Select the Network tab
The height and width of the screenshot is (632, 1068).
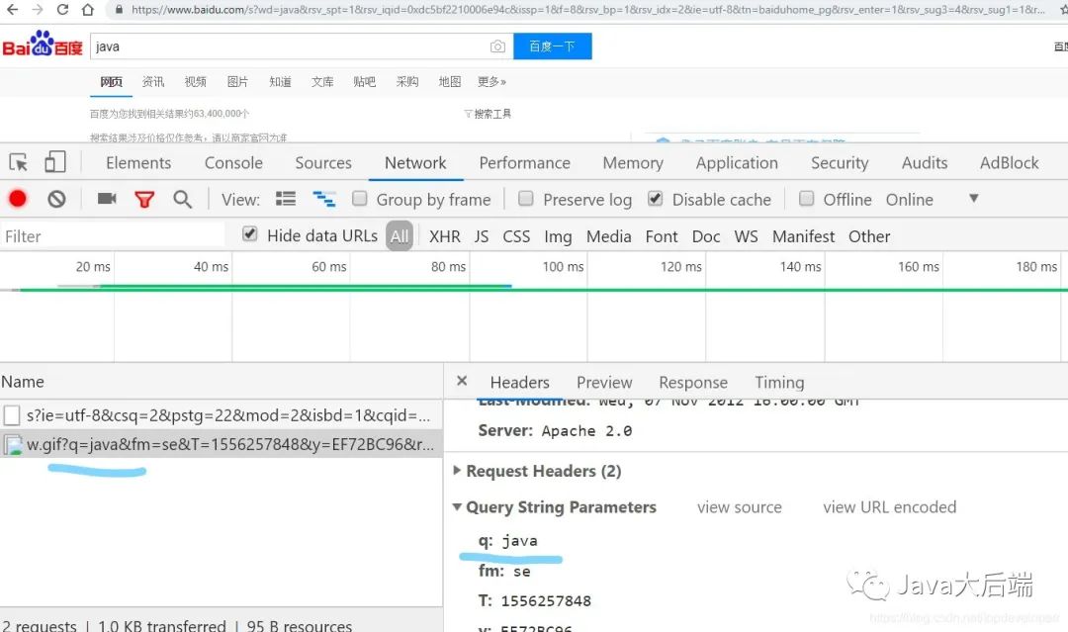[x=415, y=163]
